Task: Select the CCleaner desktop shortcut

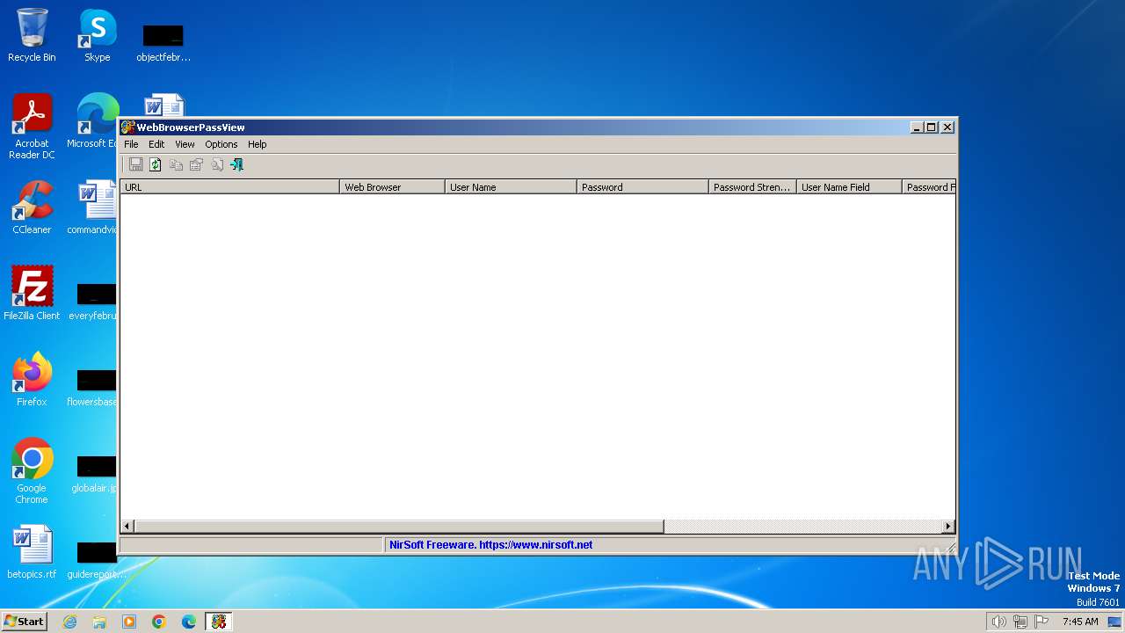Action: (32, 207)
